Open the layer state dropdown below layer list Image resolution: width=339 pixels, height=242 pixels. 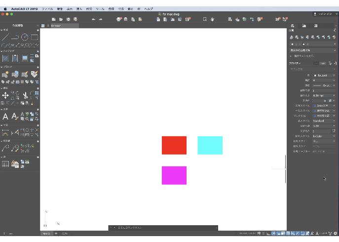pyautogui.click(x=313, y=50)
